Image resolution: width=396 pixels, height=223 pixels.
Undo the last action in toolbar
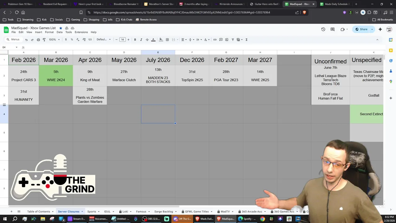pos(26,40)
